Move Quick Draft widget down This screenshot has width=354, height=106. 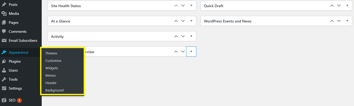point(339,6)
